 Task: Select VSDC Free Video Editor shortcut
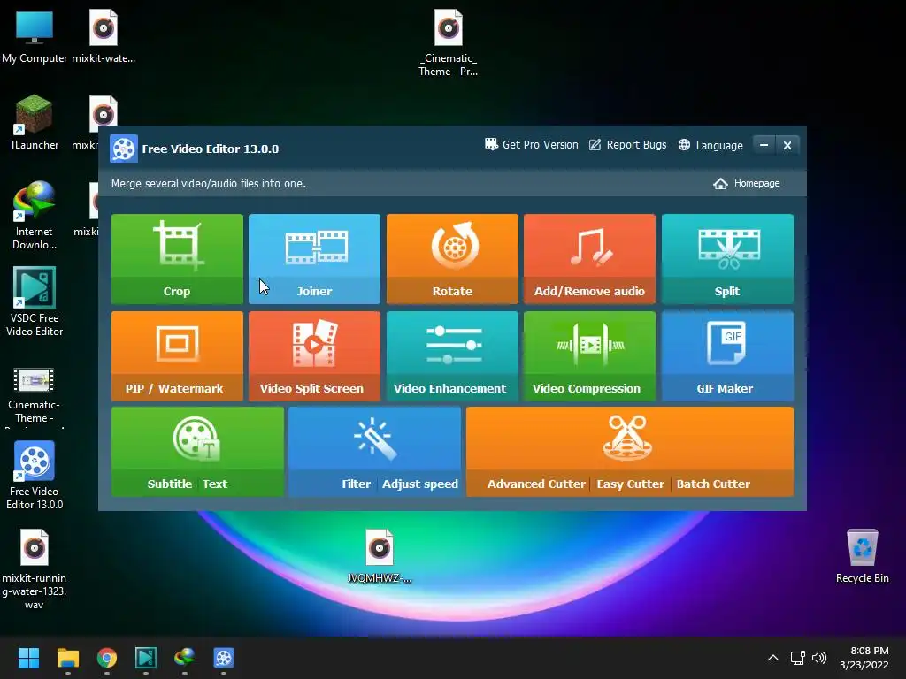point(35,302)
